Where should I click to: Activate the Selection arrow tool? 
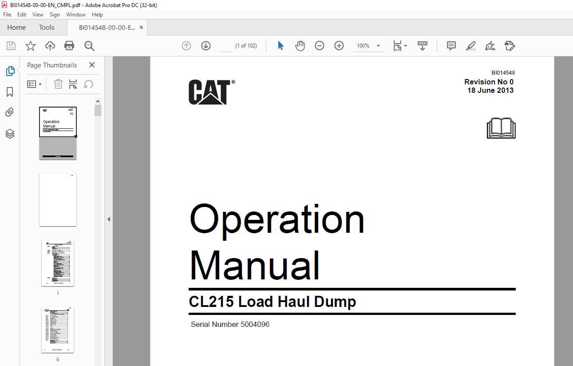pyautogui.click(x=281, y=46)
